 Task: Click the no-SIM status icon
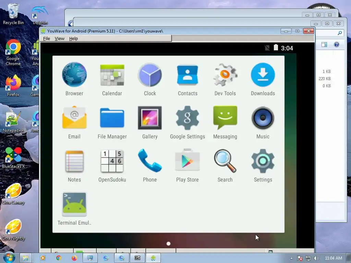click(x=267, y=48)
